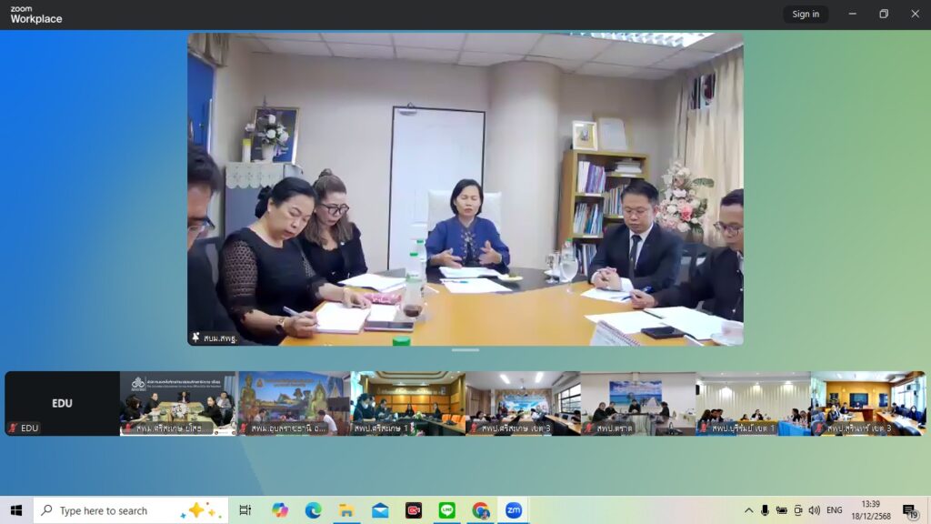Open Microsoft Edge from the taskbar
Viewport: 931px width, 524px height.
tap(314, 510)
